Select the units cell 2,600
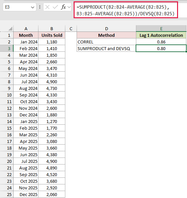 (x=52, y=108)
